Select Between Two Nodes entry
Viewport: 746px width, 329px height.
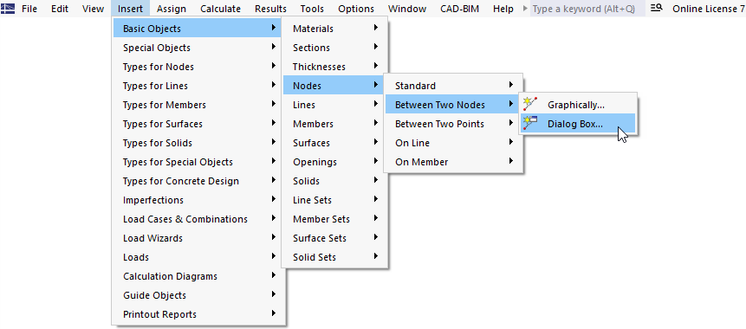pos(453,105)
